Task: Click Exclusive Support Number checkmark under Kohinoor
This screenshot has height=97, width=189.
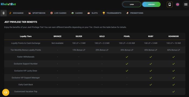Action: tap(174, 64)
